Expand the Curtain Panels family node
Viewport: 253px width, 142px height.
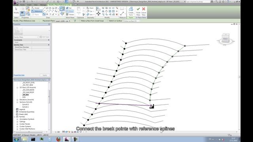[x=17, y=124]
